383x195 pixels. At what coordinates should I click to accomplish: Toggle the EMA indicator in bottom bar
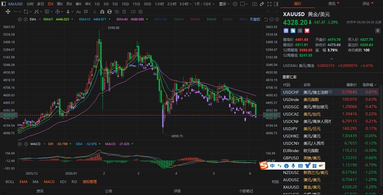[23, 182]
